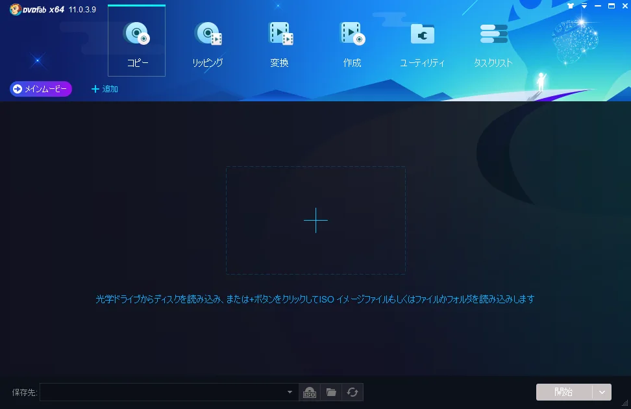
Task: Change the application skin theme
Action: click(x=571, y=6)
